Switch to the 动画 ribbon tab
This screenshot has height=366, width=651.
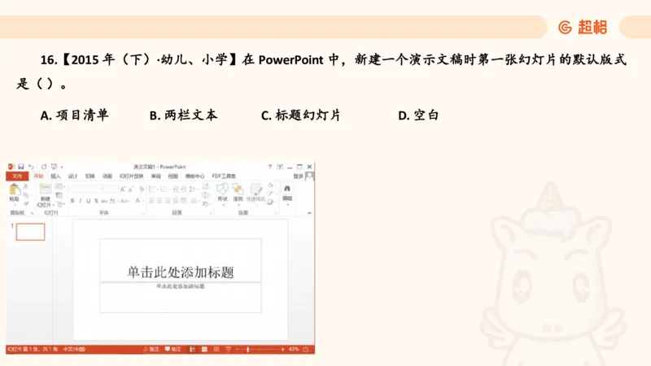[x=107, y=176]
